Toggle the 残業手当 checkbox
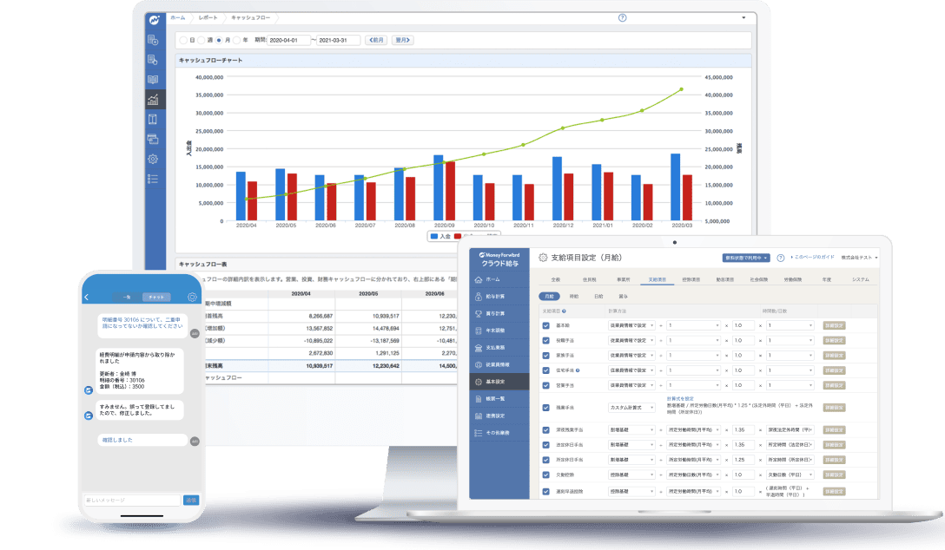 546,406
